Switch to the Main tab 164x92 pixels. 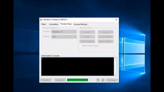tap(44, 24)
